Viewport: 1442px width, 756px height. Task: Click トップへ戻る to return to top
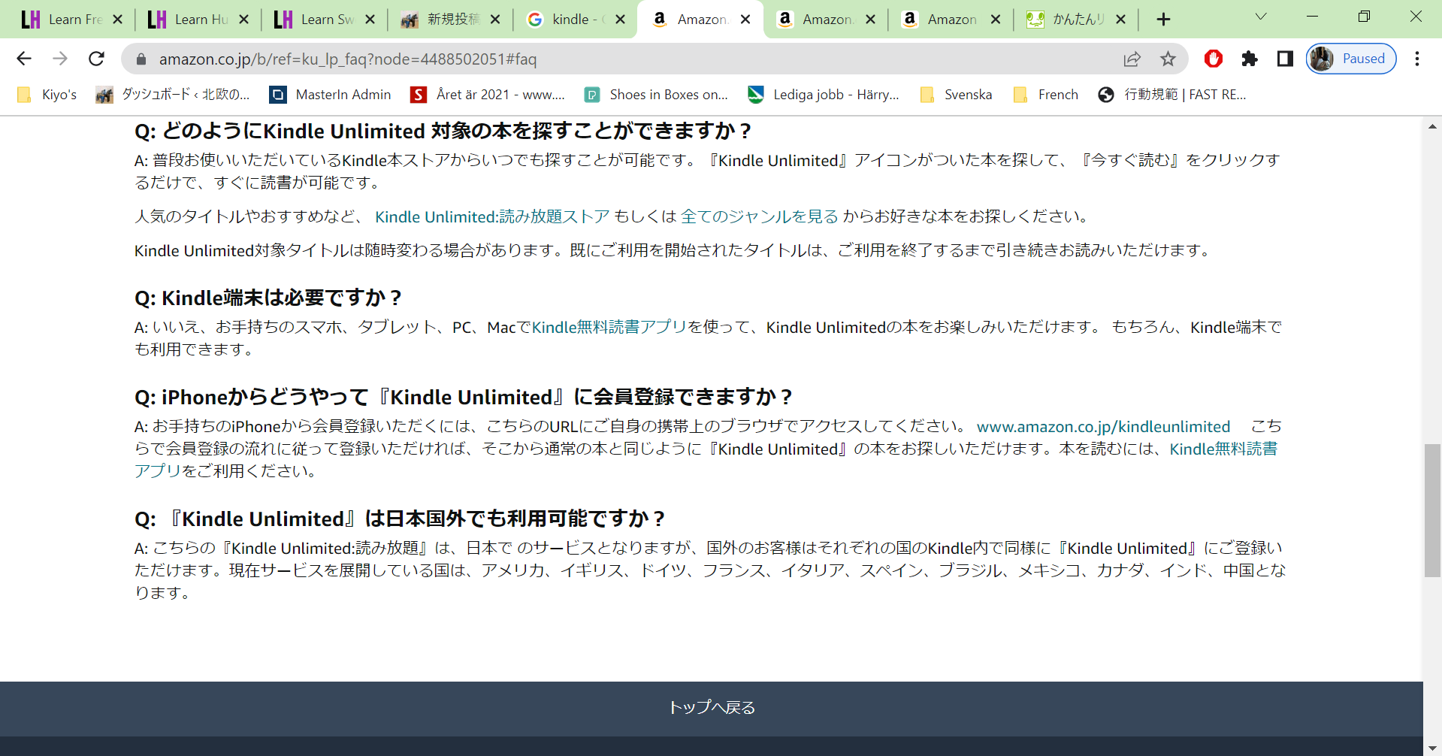click(x=712, y=708)
